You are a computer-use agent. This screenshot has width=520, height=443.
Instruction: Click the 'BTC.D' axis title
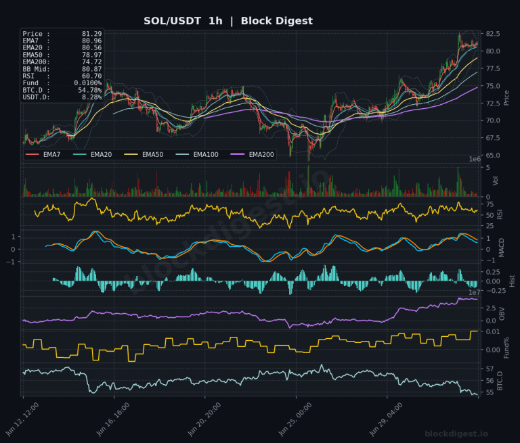[500, 381]
